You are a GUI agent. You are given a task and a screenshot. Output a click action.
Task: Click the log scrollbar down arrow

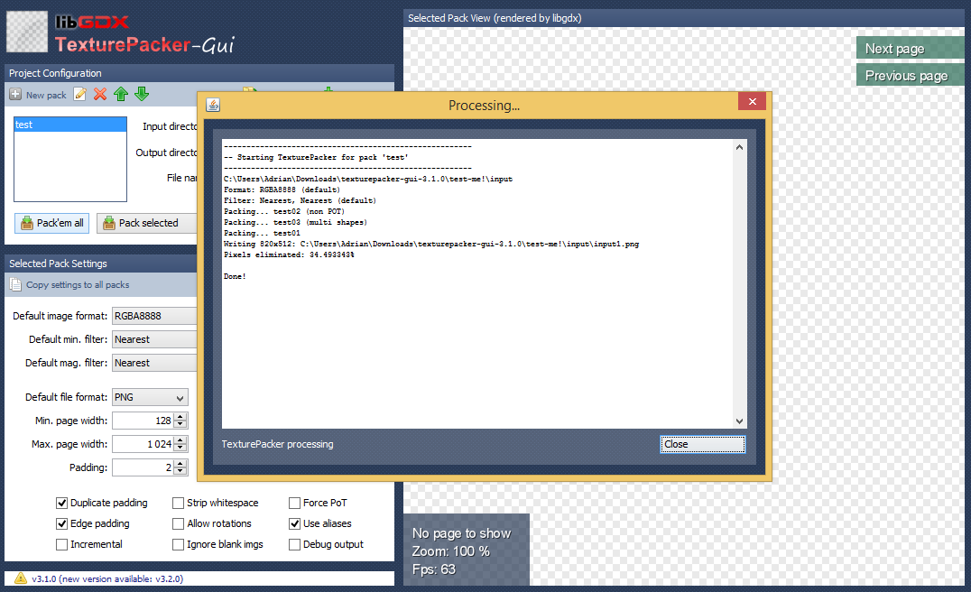739,421
